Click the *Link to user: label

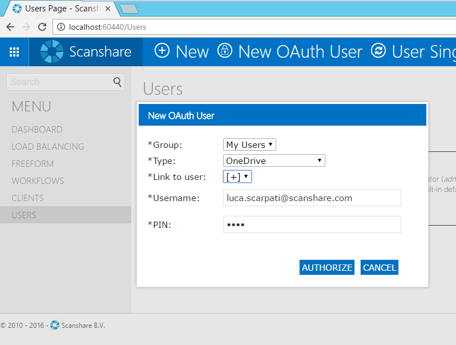[x=177, y=176]
